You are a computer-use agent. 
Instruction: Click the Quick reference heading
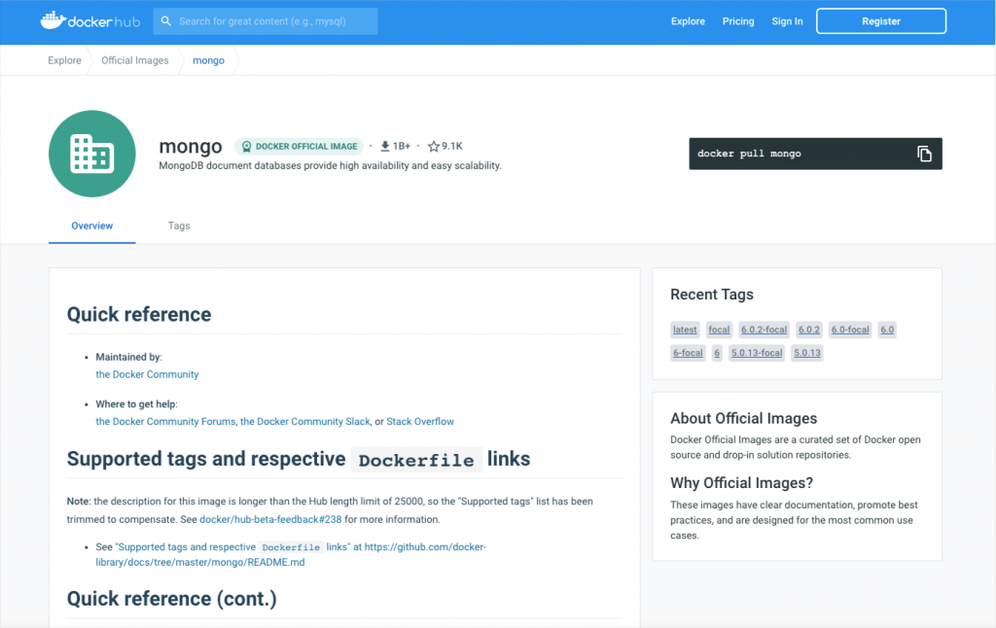[x=139, y=314]
